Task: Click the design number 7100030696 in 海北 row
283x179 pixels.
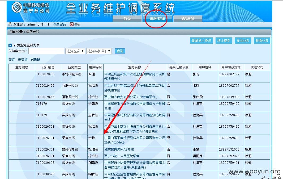Action: [x=45, y=163]
